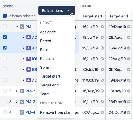The image size is (133, 120).
Task: Click the epic icon in the 30/Jul/19 row
Action: coord(29,70)
